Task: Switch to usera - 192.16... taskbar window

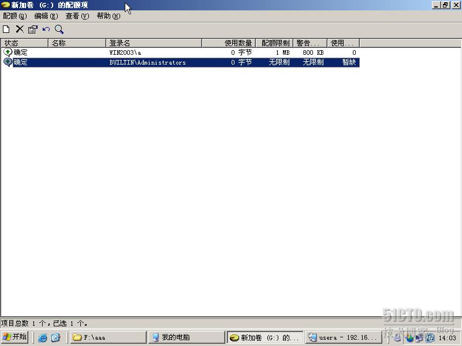Action: coord(343,337)
